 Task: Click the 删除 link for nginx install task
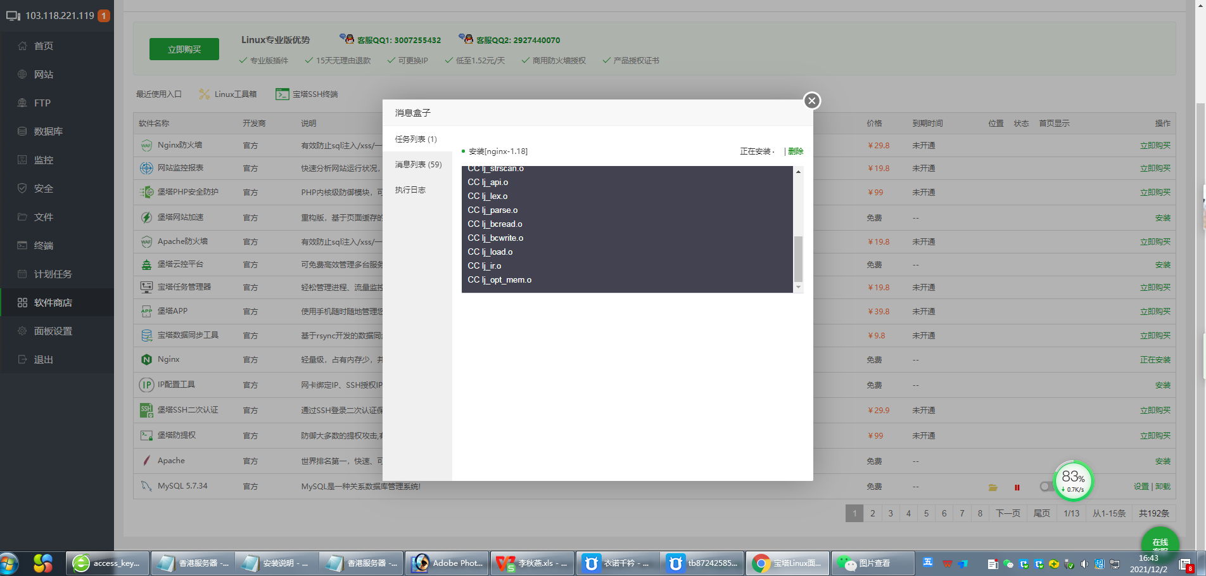[796, 151]
